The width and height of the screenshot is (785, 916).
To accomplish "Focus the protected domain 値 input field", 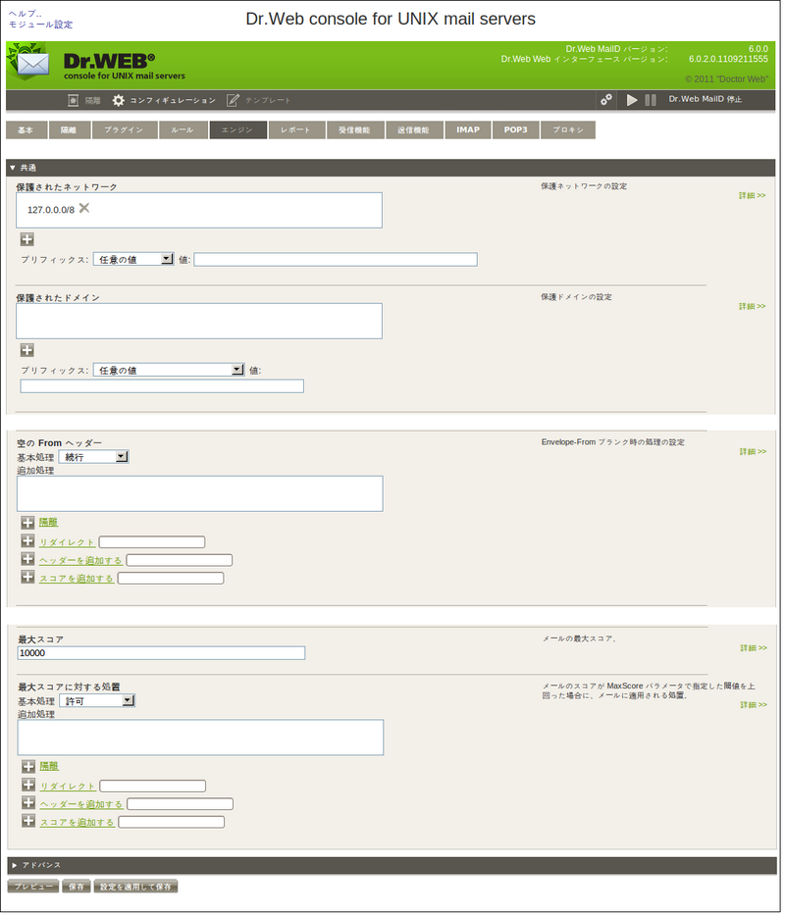I will pyautogui.click(x=162, y=386).
